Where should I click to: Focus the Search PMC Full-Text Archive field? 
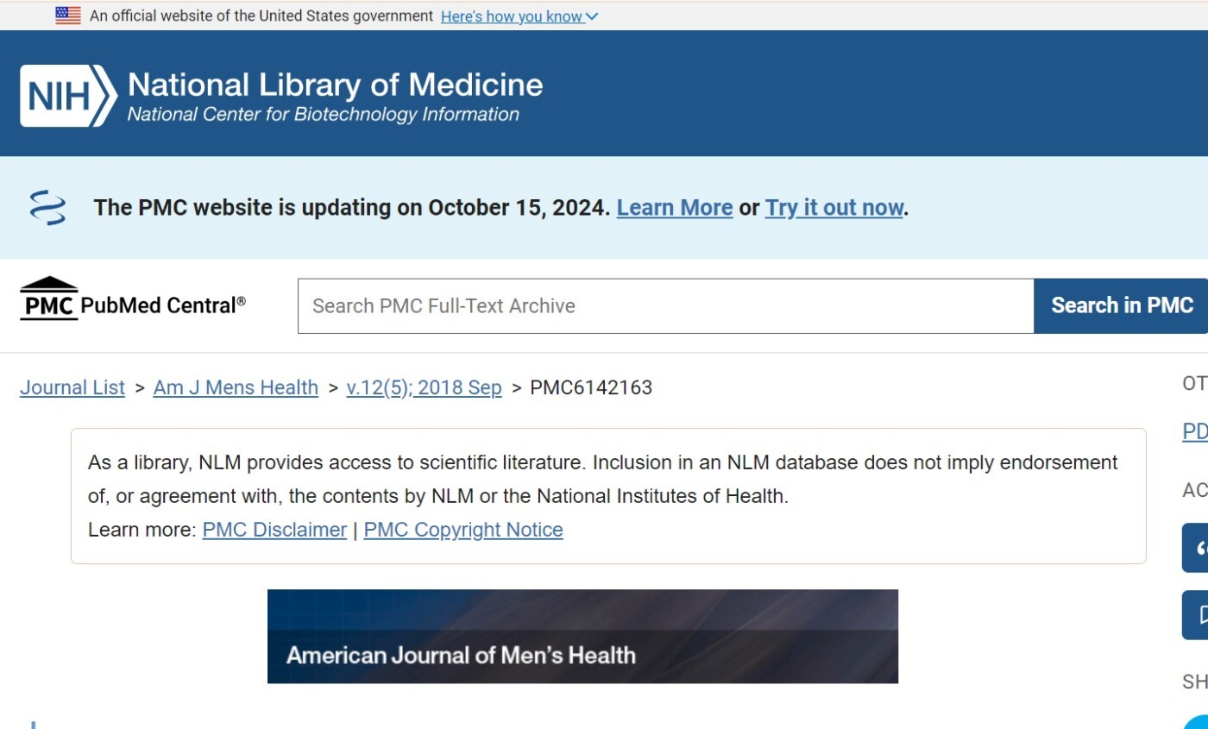click(665, 306)
